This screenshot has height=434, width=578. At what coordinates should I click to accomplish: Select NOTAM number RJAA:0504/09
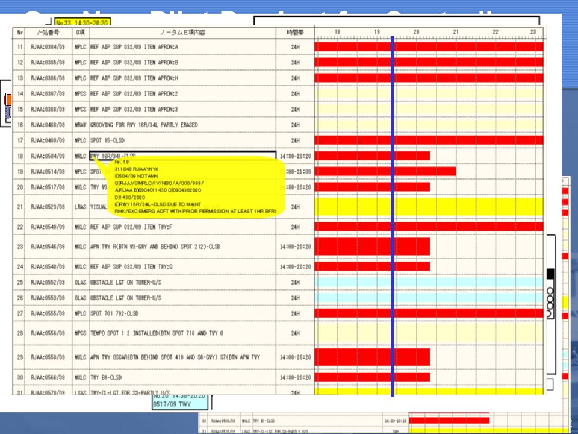48,156
